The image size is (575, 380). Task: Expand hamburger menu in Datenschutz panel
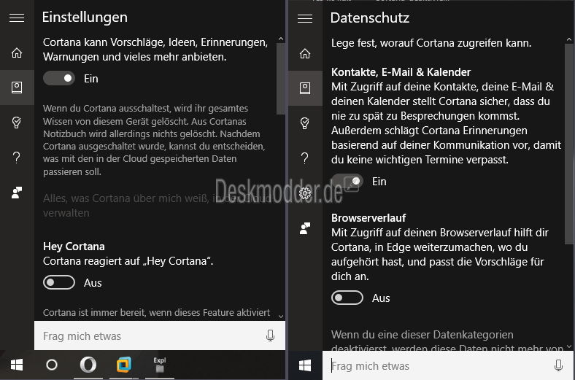[306, 18]
